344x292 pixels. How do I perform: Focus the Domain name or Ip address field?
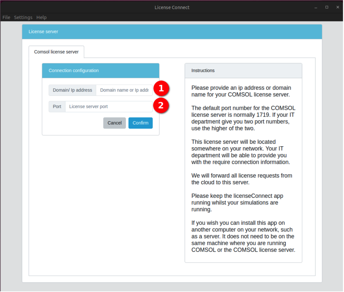pyautogui.click(x=124, y=90)
